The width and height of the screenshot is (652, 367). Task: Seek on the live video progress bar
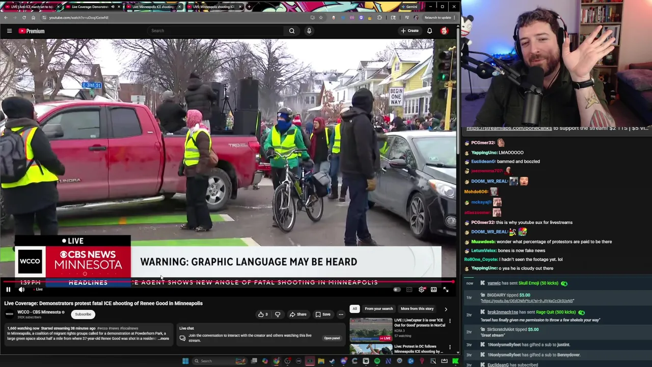[x=228, y=281]
